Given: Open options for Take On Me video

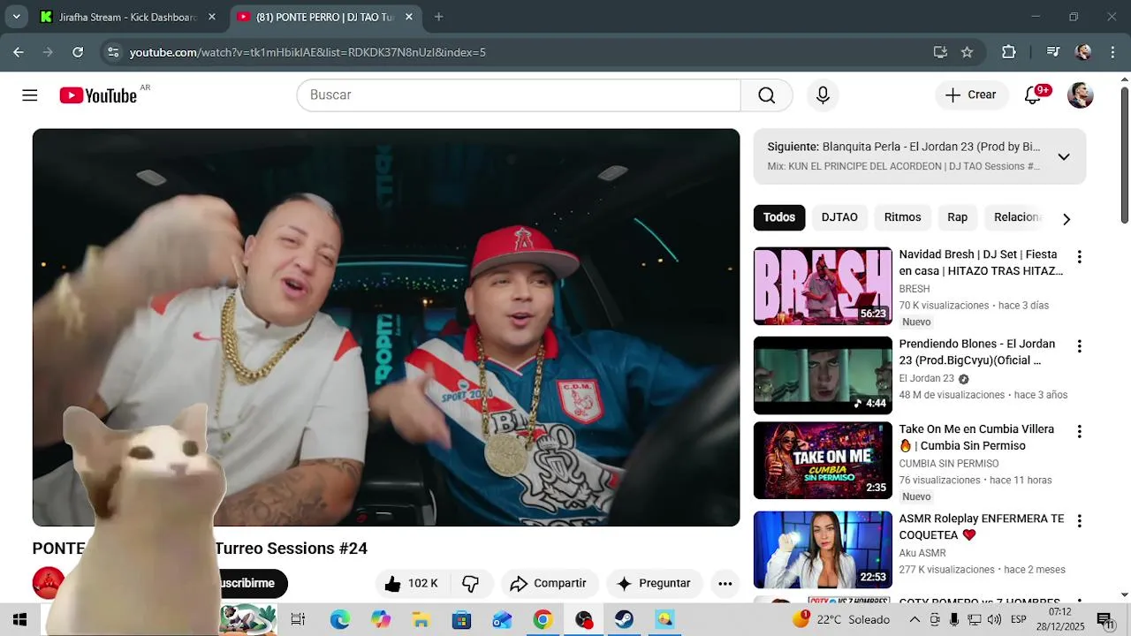Looking at the screenshot, I should [1079, 432].
